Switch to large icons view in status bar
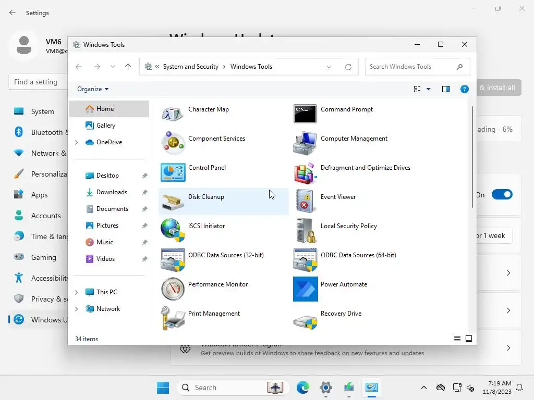Image resolution: width=534 pixels, height=400 pixels. [x=469, y=339]
